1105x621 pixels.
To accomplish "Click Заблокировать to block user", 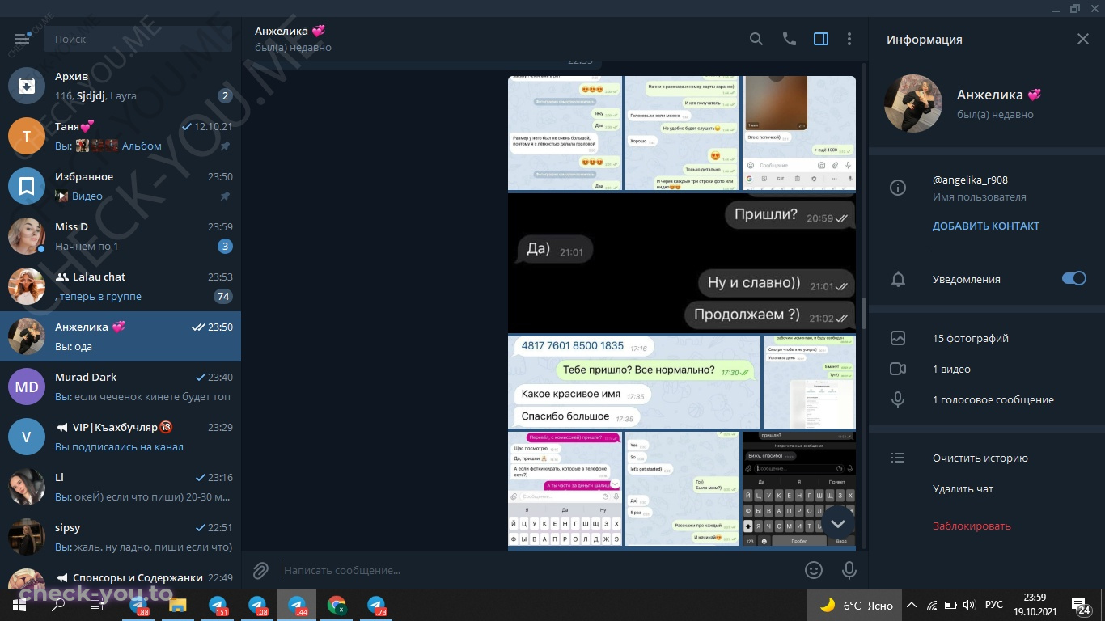I will (972, 526).
